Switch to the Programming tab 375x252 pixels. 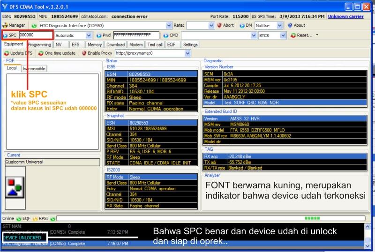click(39, 44)
